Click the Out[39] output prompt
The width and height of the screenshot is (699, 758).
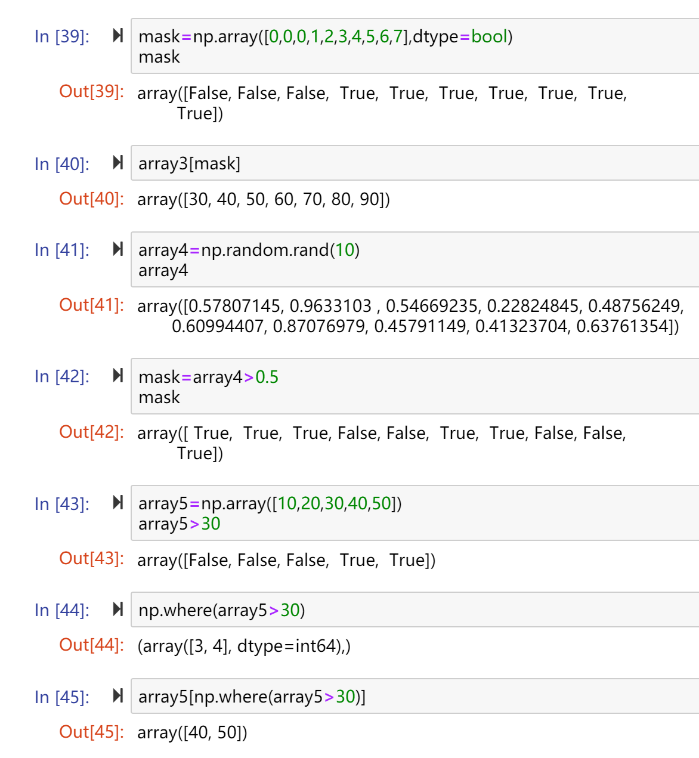point(92,91)
